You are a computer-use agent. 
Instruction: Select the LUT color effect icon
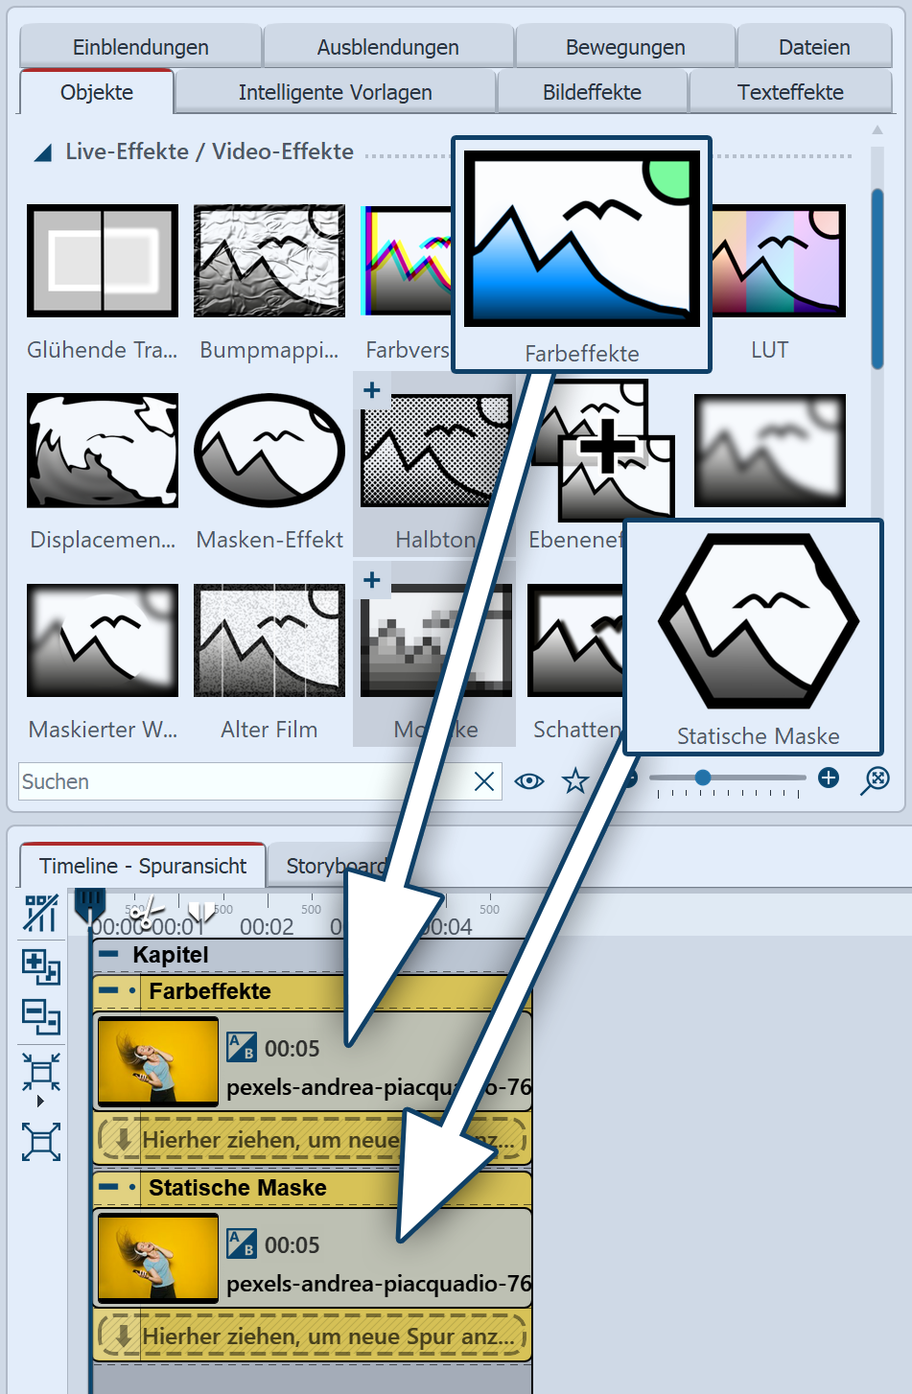click(x=779, y=261)
